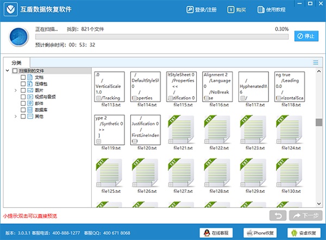Click the document category icon next to 文档
The width and height of the screenshot is (326, 240).
[30, 77]
